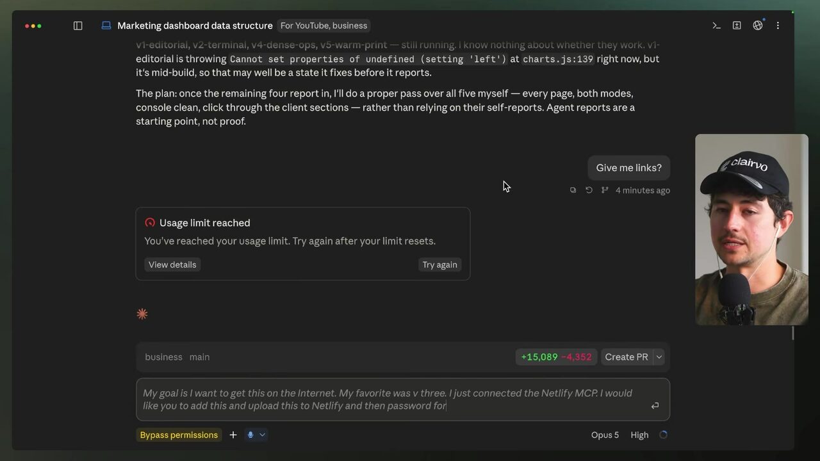Screen dimensions: 820x461
Task: Click the 'Marketing dashboard data structure' title
Action: coord(195,26)
